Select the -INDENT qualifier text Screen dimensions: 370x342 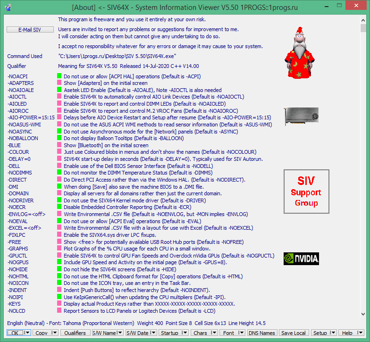coord(17,290)
